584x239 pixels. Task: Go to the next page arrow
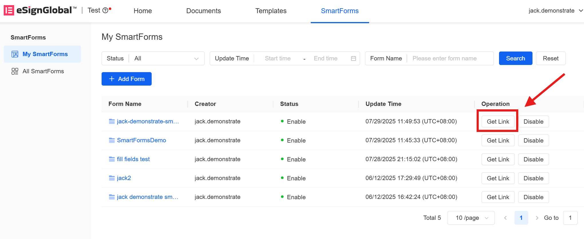[x=537, y=218]
